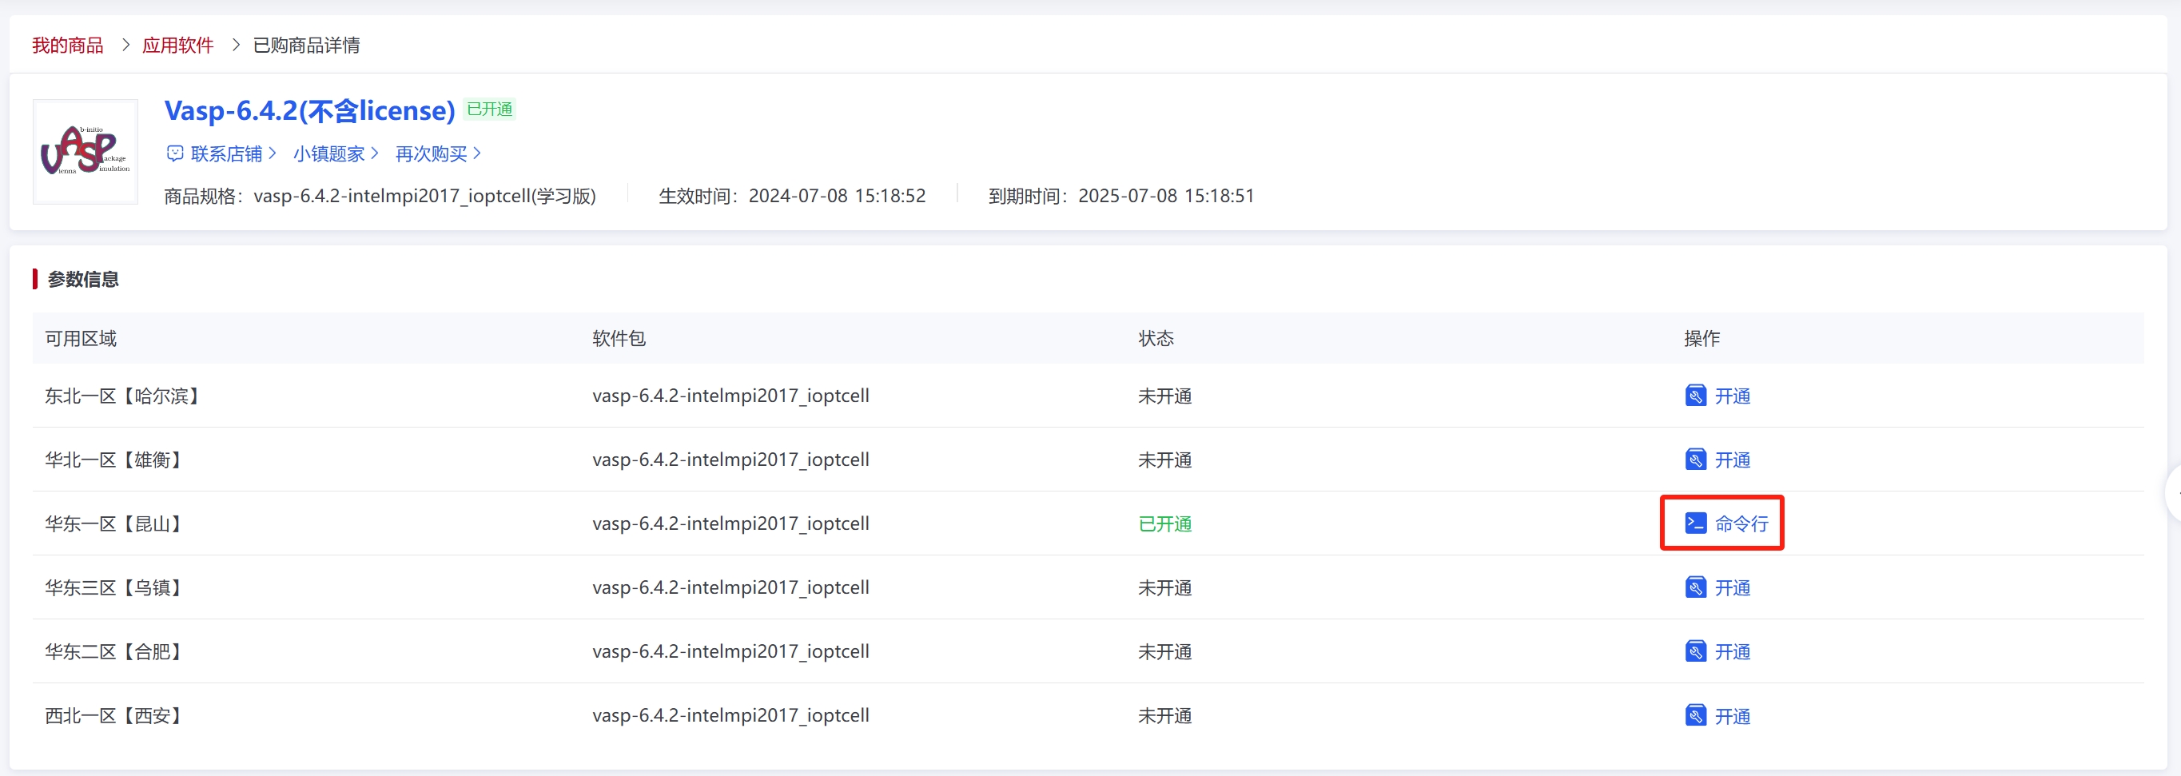
Task: Open the 小镇题家 store link
Action: 328,153
